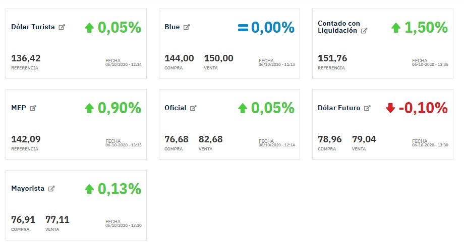Click the Dólar Futuro title link
This screenshot has width=464, height=249.
339,108
